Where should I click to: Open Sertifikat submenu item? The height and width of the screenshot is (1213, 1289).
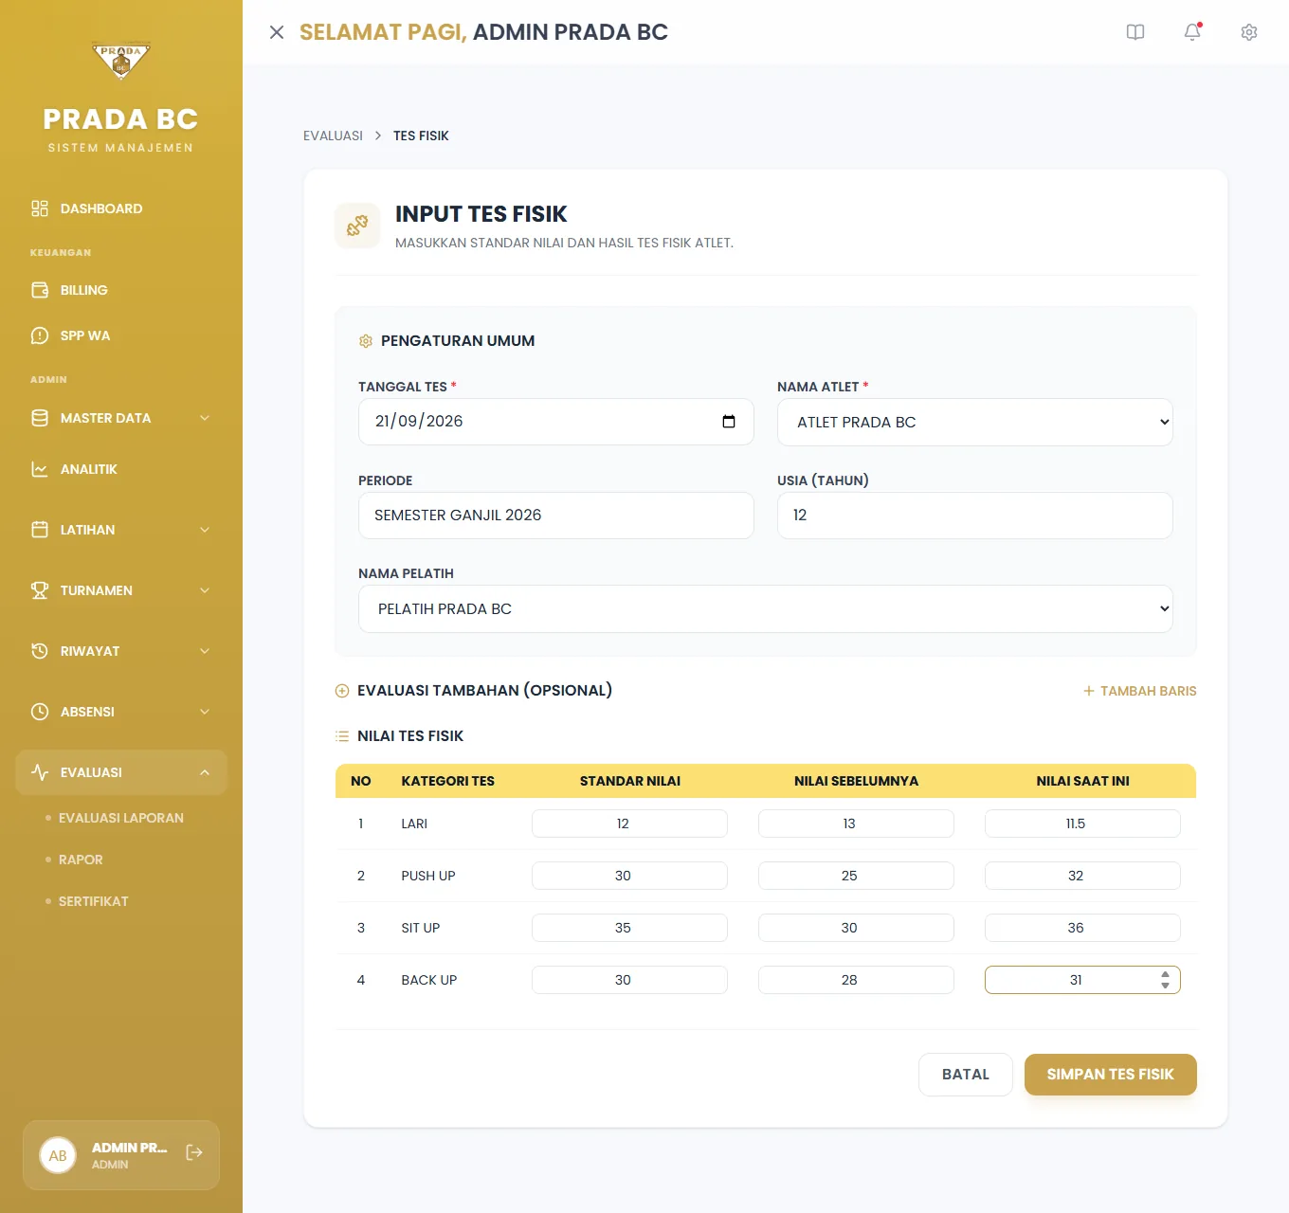93,901
